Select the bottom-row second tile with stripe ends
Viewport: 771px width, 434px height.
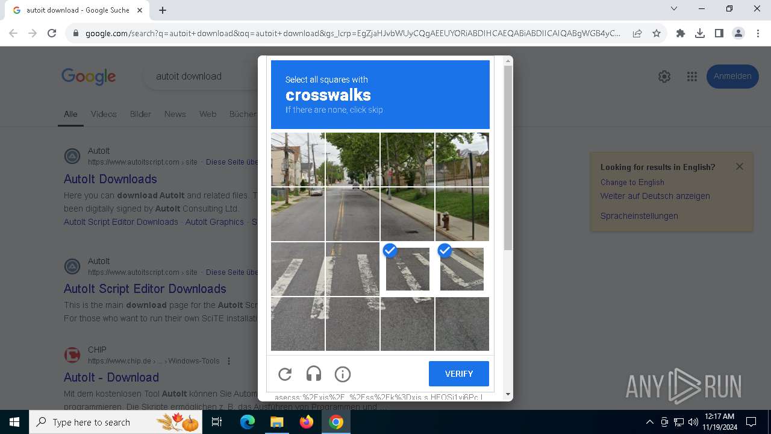point(352,324)
